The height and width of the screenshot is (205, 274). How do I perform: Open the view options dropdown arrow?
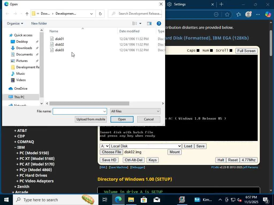[140, 23]
